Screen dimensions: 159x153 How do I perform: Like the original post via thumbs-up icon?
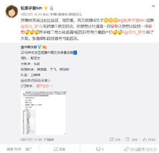[x=145, y=139]
